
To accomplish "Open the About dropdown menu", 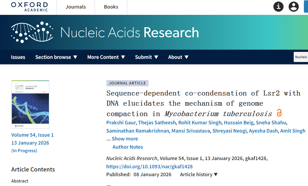I will (178, 57).
